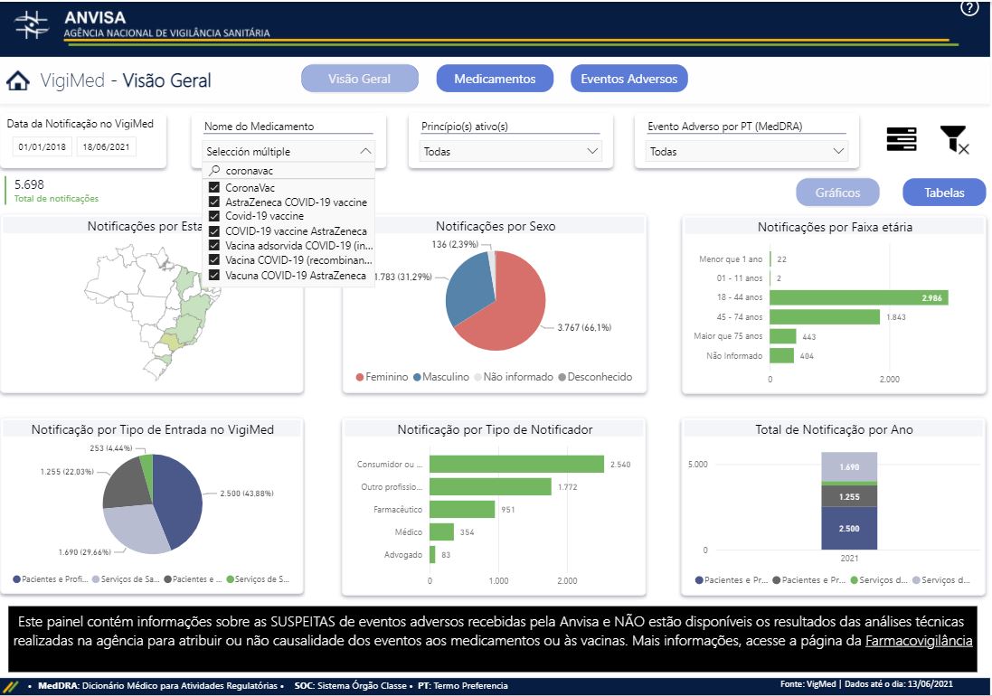Viewport: 992px width, 696px height.
Task: Open the Farmacovigilância page link
Action: pyautogui.click(x=919, y=640)
